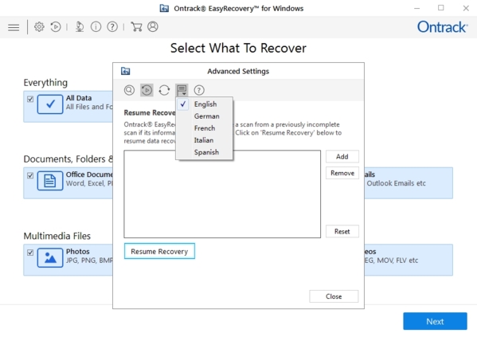
Task: Open the help icon in Advanced Settings
Action: click(x=199, y=90)
